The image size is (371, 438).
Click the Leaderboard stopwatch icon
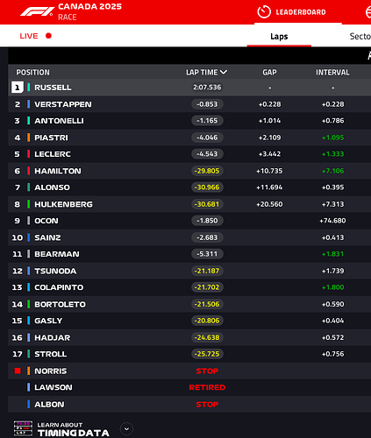pyautogui.click(x=264, y=12)
